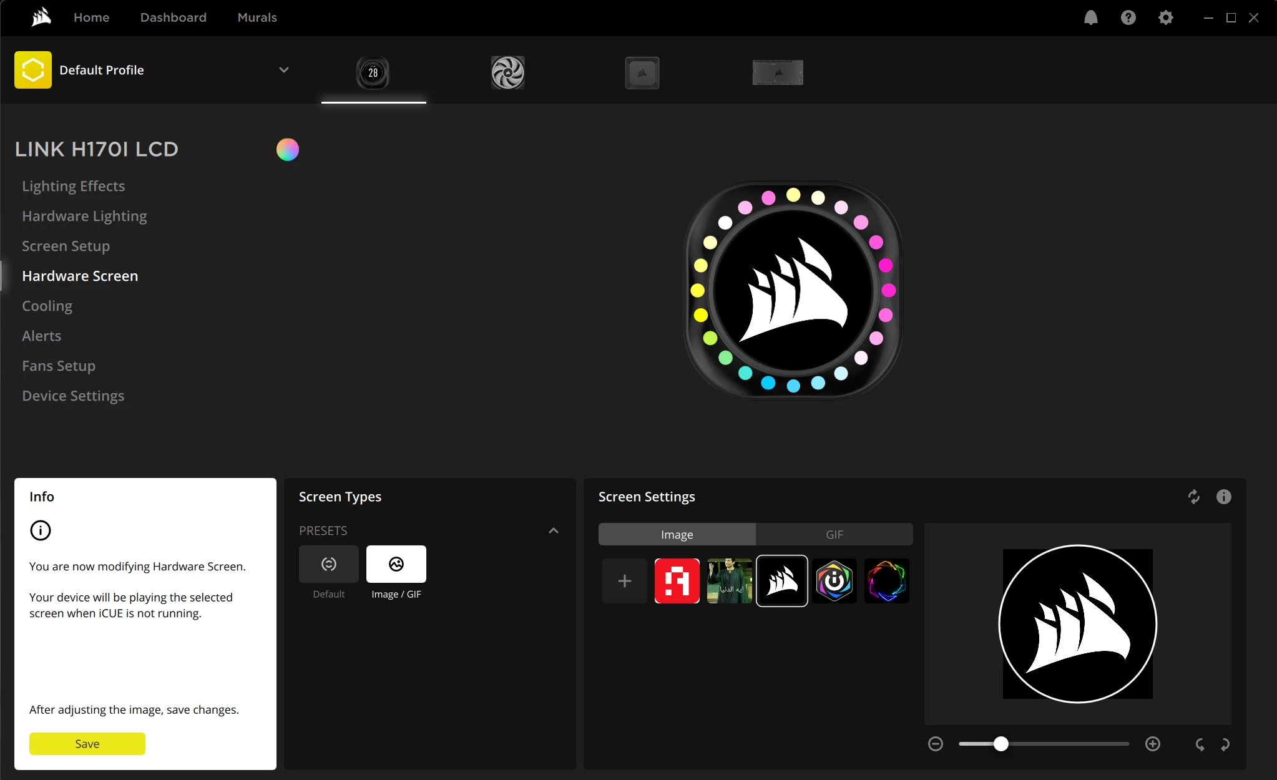Open the Cooling section
1277x780 pixels.
[x=47, y=306]
